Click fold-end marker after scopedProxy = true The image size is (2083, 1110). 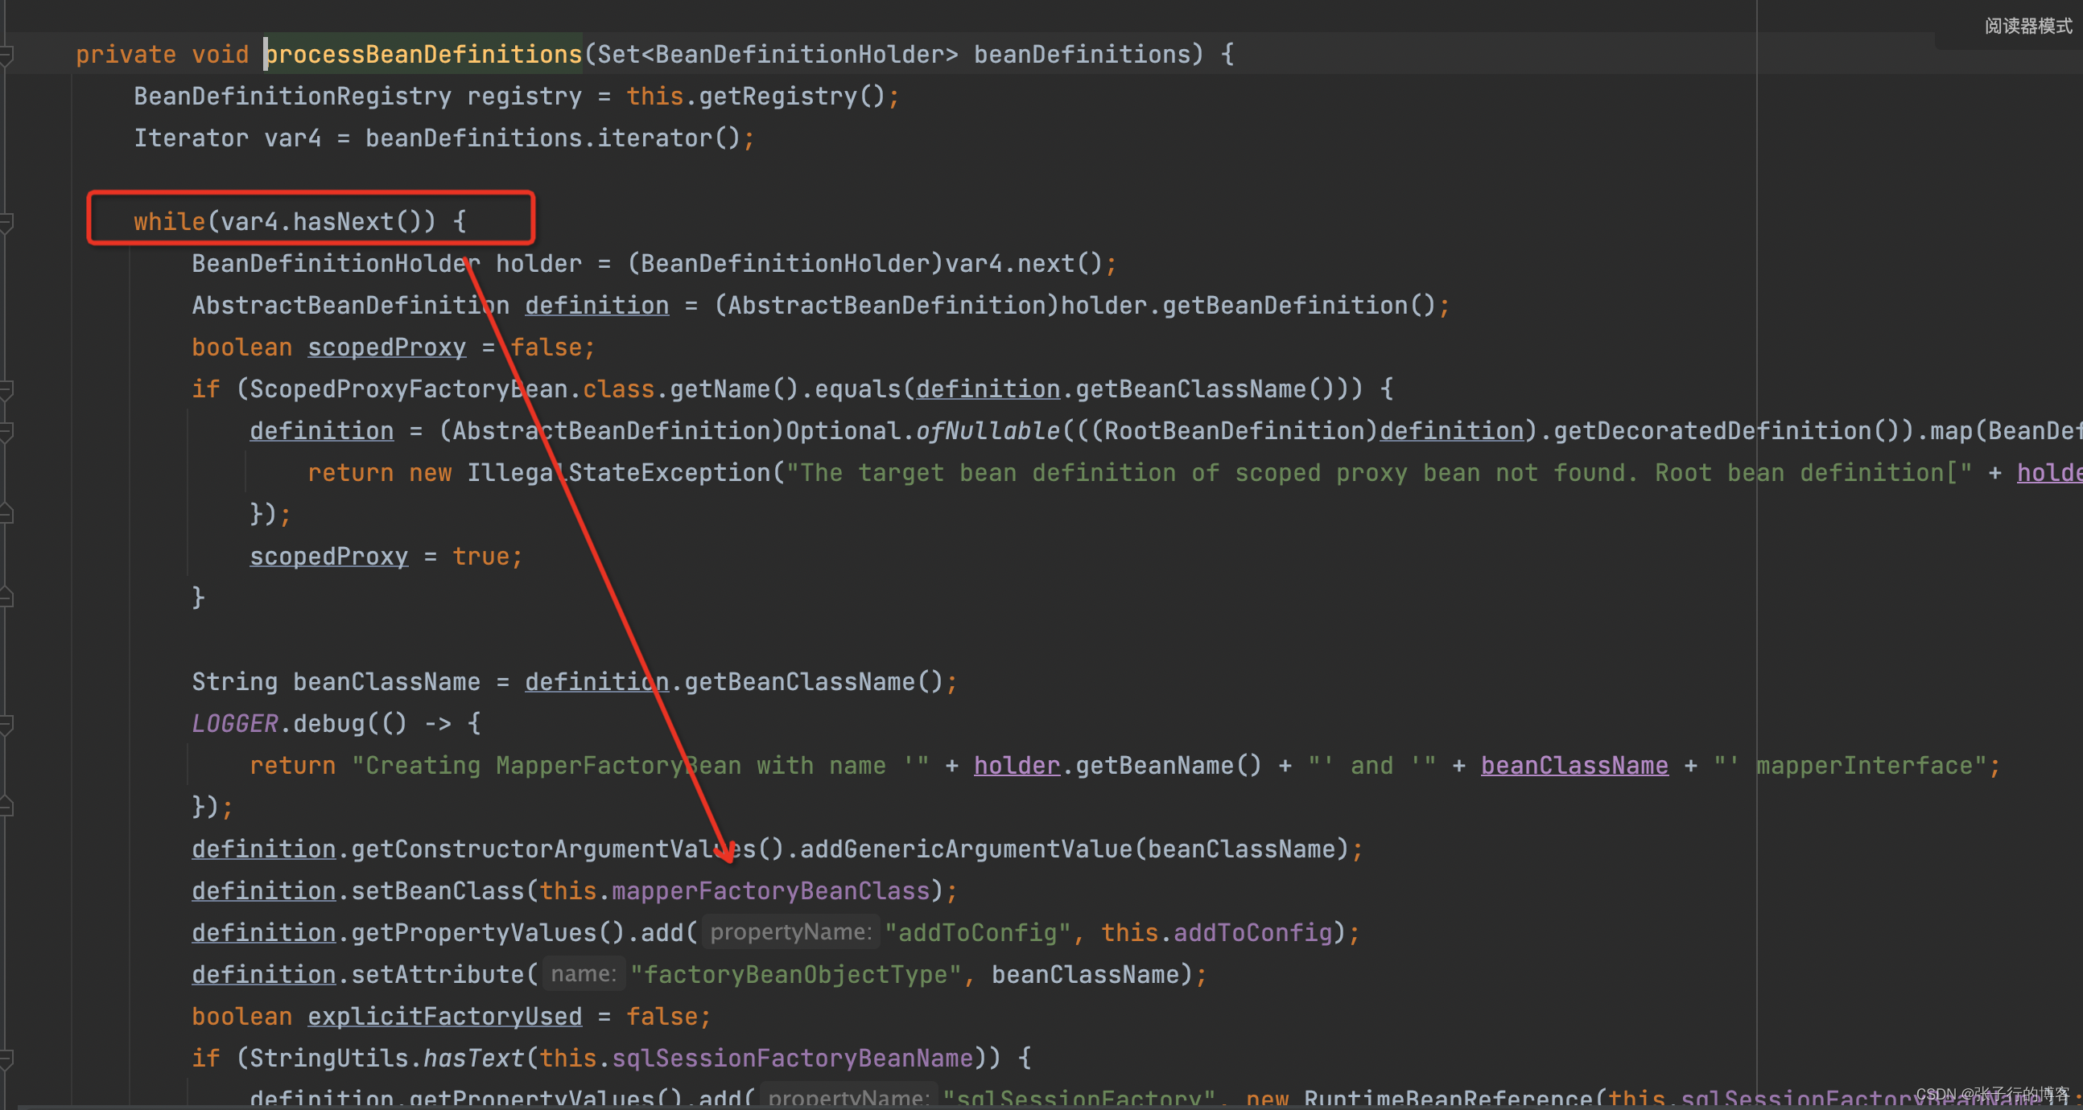6,598
